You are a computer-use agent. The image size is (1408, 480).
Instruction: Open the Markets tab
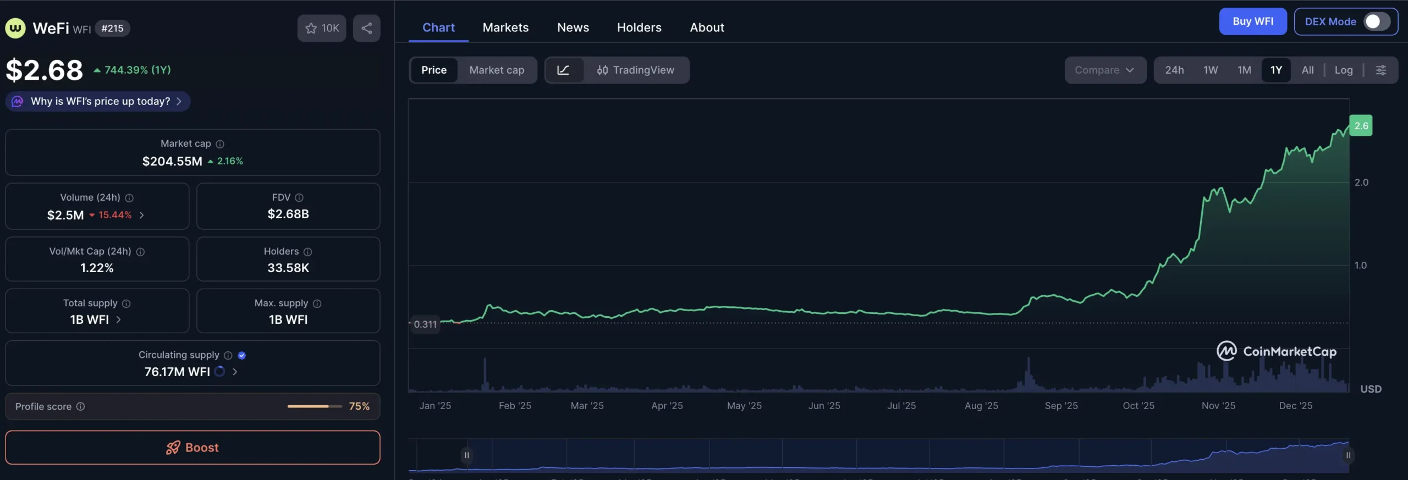pos(505,27)
